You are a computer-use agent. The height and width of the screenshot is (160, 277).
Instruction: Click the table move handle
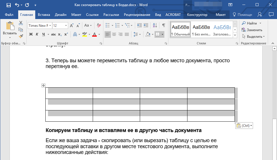tap(43, 85)
